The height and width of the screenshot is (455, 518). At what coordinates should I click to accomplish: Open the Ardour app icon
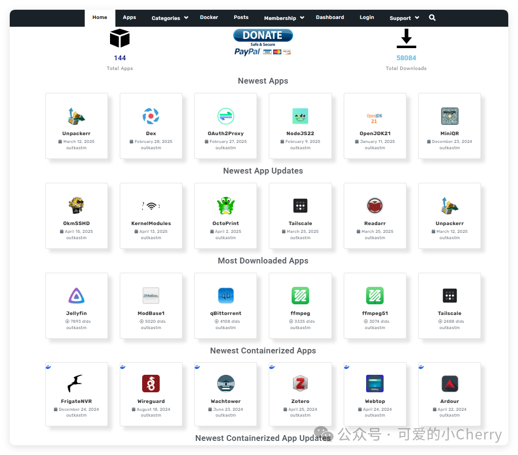tap(450, 384)
